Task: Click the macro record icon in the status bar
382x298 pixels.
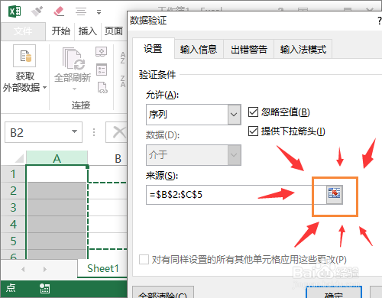Action: (44, 288)
